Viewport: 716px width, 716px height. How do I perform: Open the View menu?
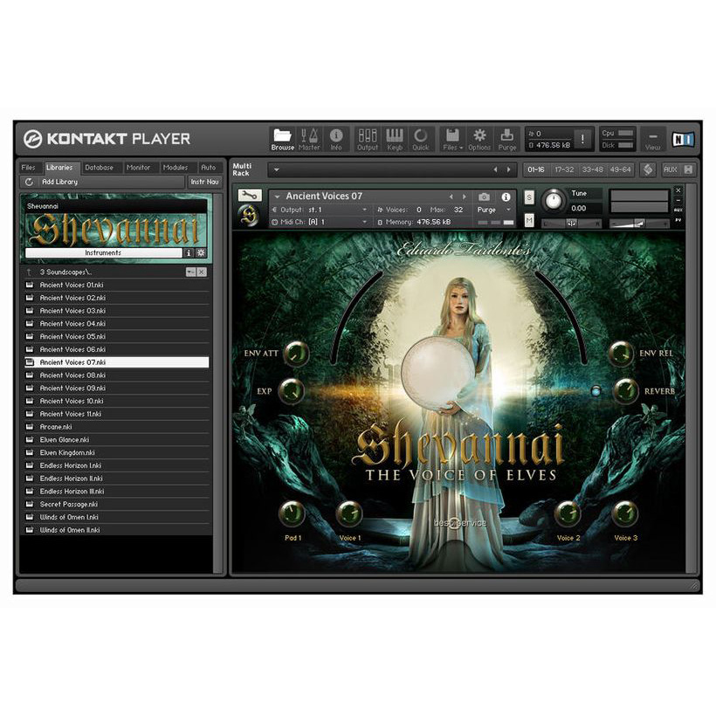(x=652, y=140)
